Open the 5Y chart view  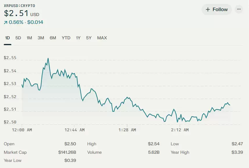pyautogui.click(x=88, y=38)
